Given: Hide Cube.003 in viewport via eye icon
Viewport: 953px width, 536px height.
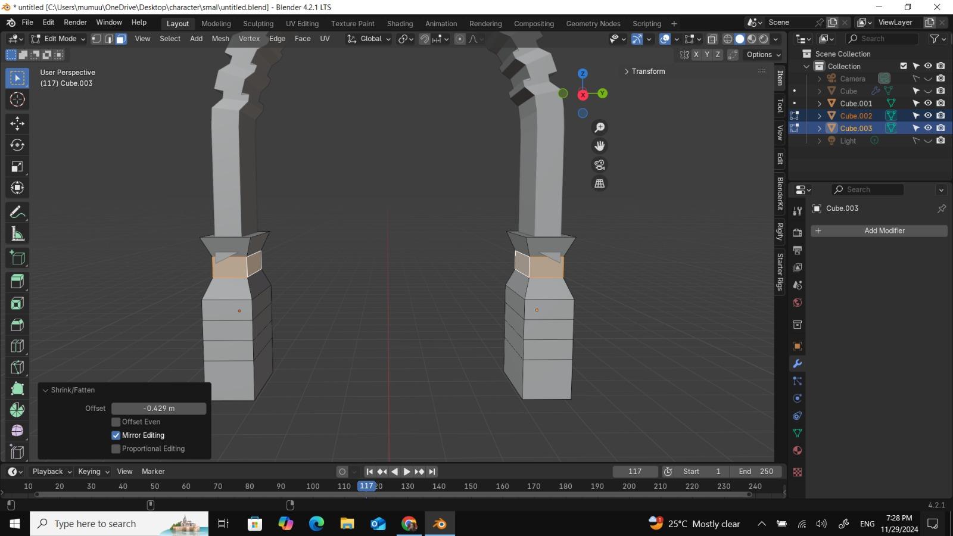Looking at the screenshot, I should [928, 128].
